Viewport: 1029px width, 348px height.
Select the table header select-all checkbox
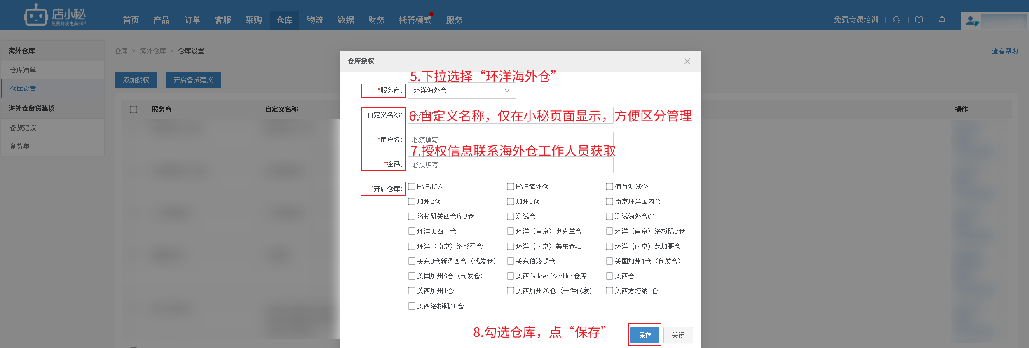(134, 109)
